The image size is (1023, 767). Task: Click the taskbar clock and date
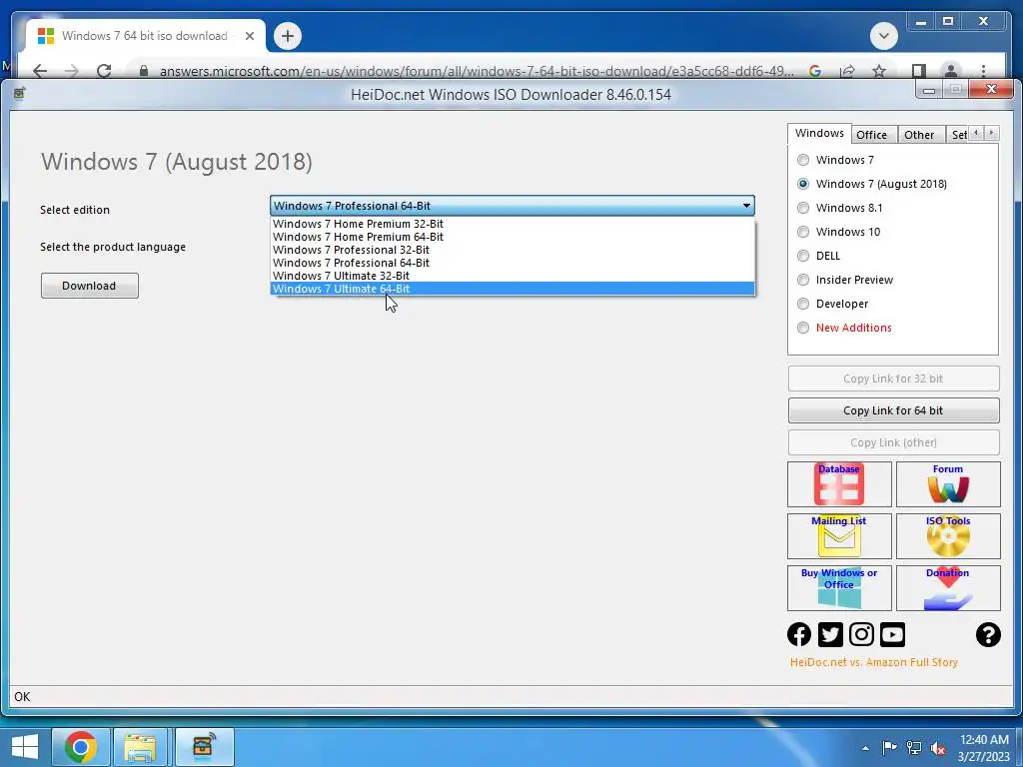pyautogui.click(x=983, y=748)
